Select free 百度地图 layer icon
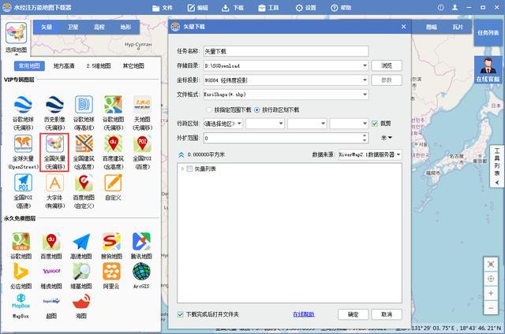Screen dimensions: 505x334 coord(51,242)
